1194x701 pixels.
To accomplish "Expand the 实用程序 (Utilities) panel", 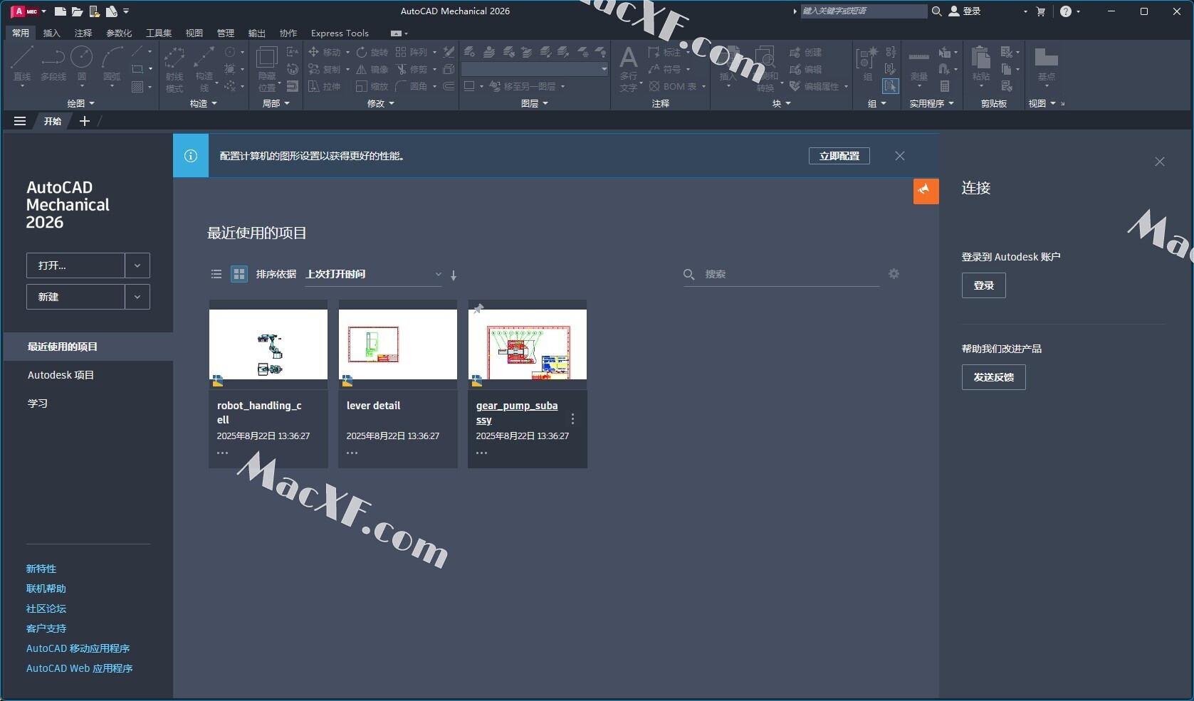I will (x=931, y=103).
